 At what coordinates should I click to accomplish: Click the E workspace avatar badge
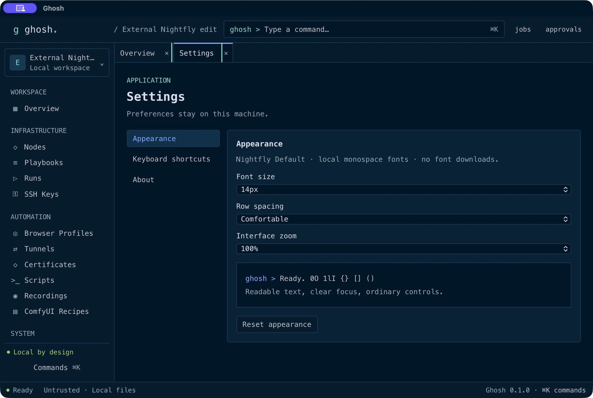pyautogui.click(x=18, y=62)
